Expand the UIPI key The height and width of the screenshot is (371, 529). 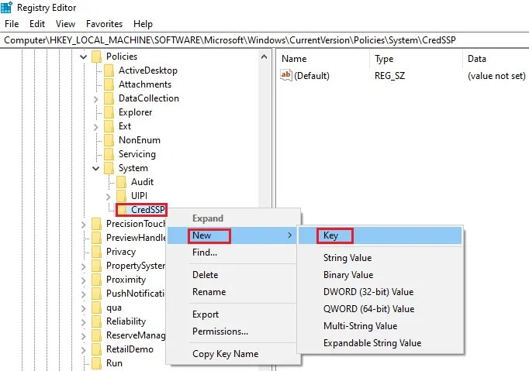109,196
